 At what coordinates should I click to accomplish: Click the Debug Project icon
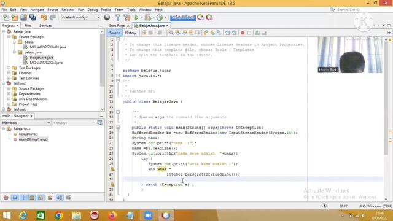click(x=147, y=17)
